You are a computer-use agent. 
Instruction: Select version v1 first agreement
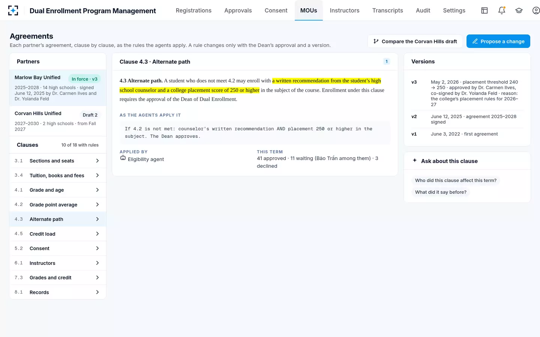click(x=467, y=134)
